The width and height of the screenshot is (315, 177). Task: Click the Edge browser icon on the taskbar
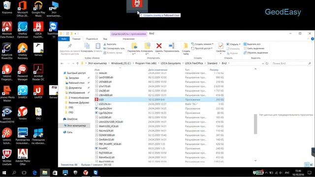(35, 173)
